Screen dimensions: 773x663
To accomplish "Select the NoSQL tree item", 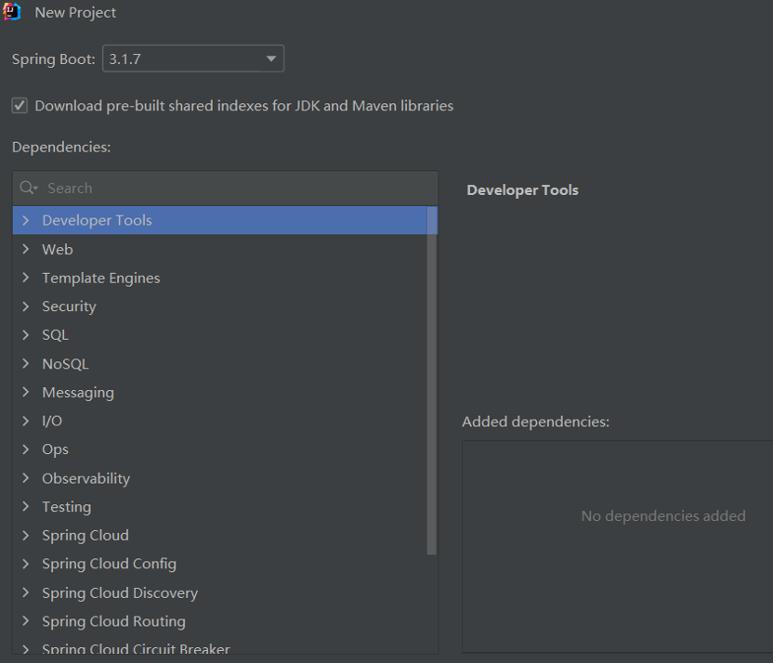I will (66, 363).
